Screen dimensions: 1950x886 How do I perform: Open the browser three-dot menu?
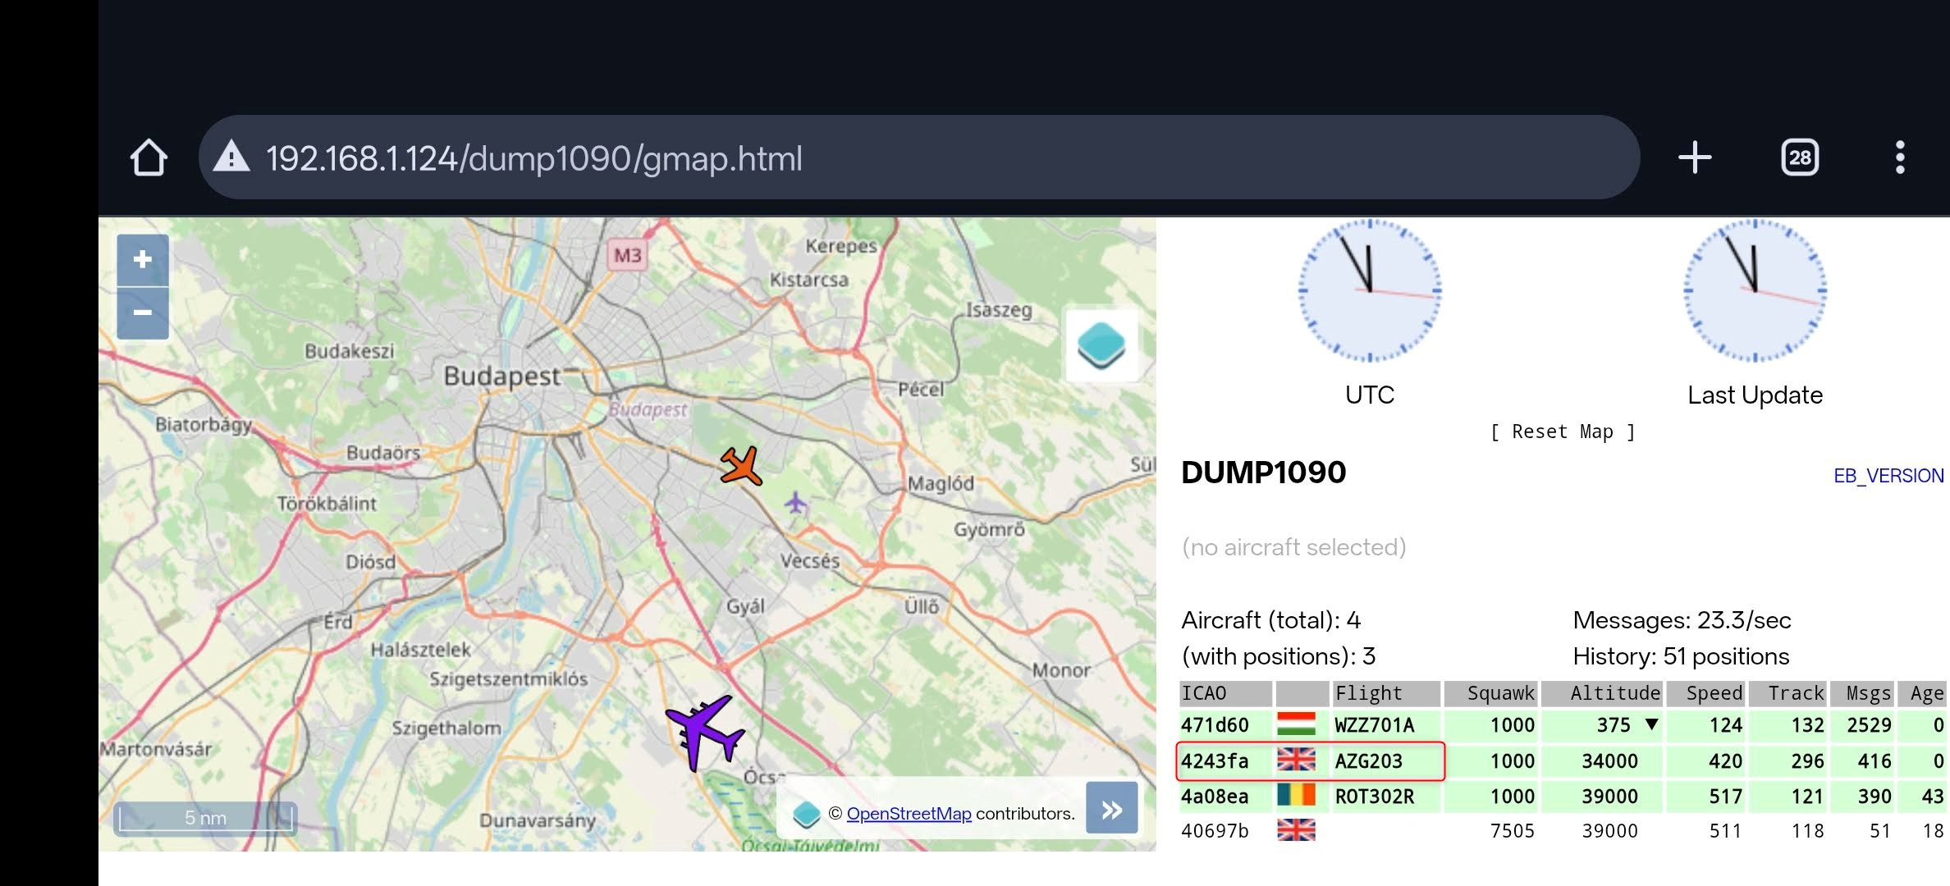tap(1900, 158)
